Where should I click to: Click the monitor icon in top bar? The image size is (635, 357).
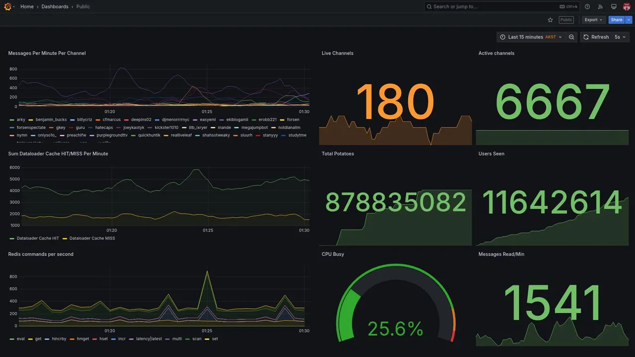(x=614, y=6)
